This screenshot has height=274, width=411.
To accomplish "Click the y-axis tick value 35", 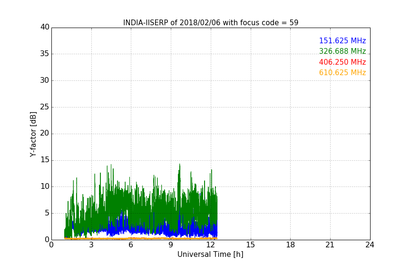I will tap(45, 54).
